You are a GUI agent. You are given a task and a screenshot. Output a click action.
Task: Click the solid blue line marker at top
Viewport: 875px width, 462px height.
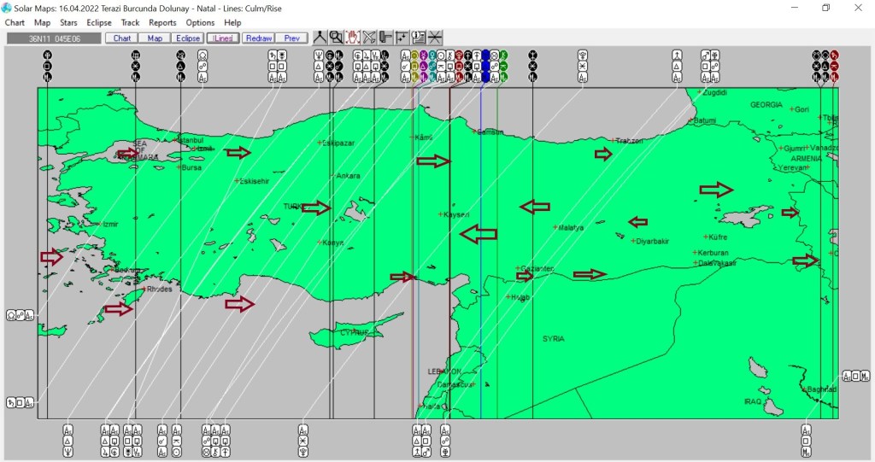(485, 66)
